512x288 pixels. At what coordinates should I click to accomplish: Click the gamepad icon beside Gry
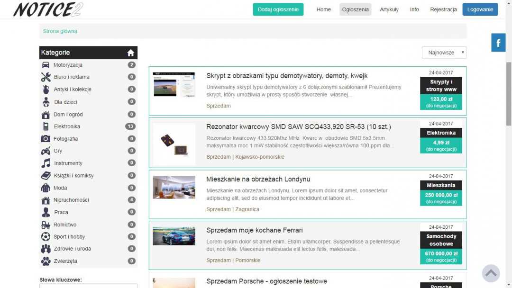(46, 151)
